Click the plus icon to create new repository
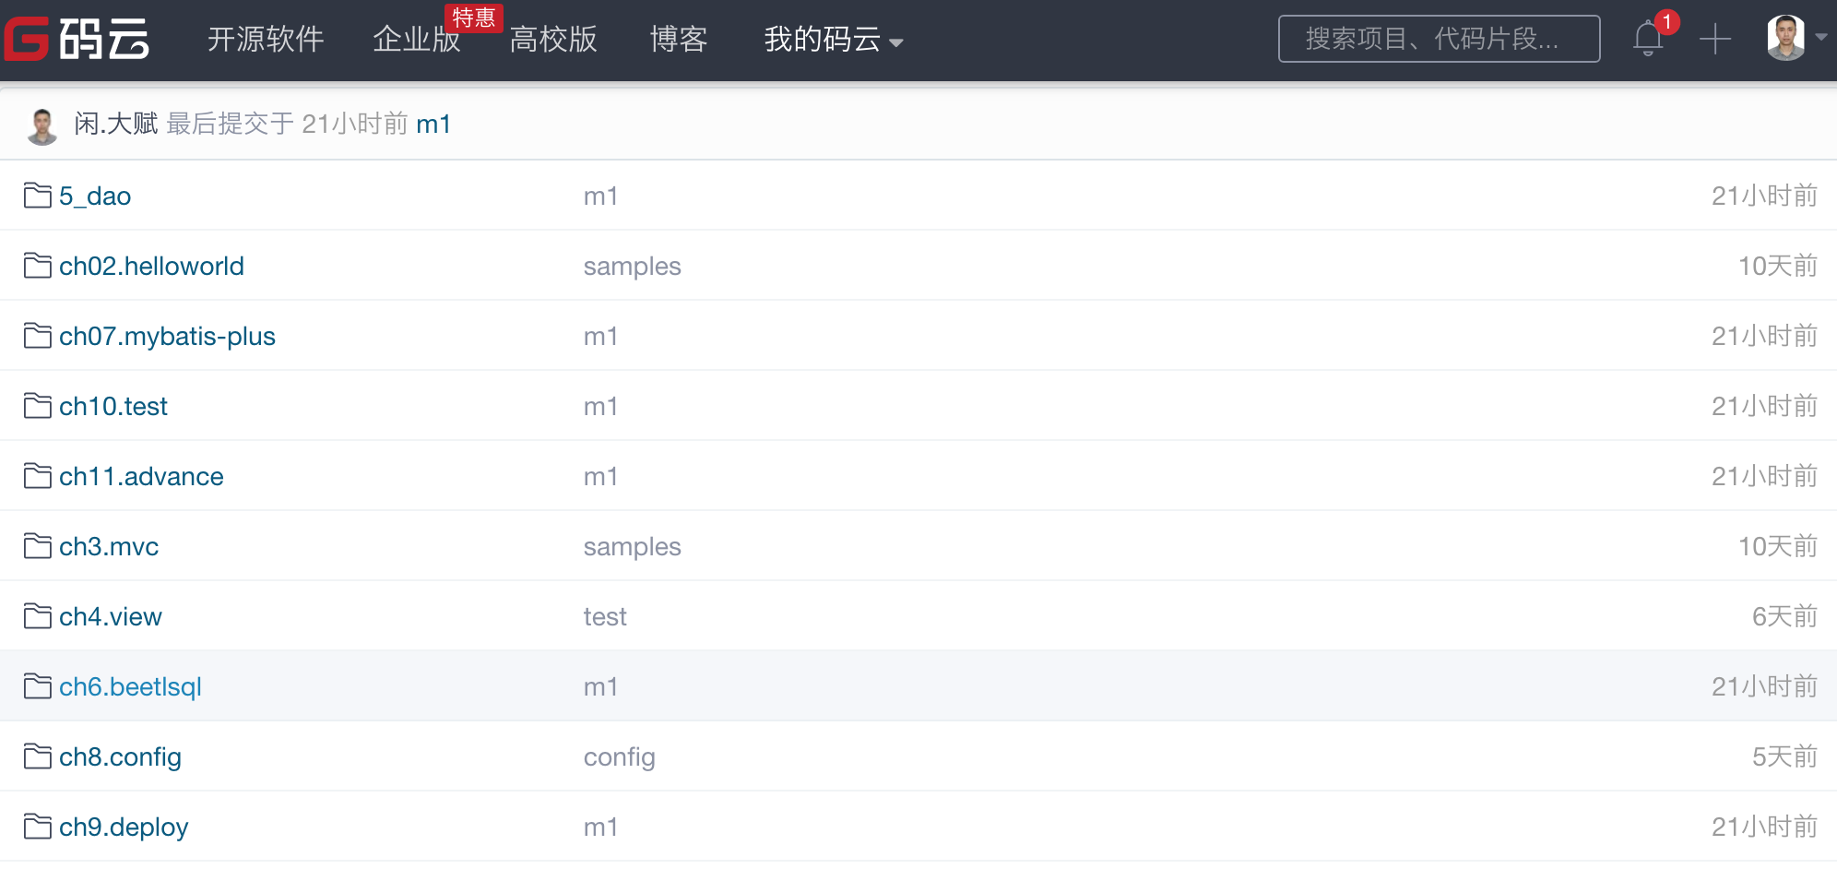 pos(1715,39)
